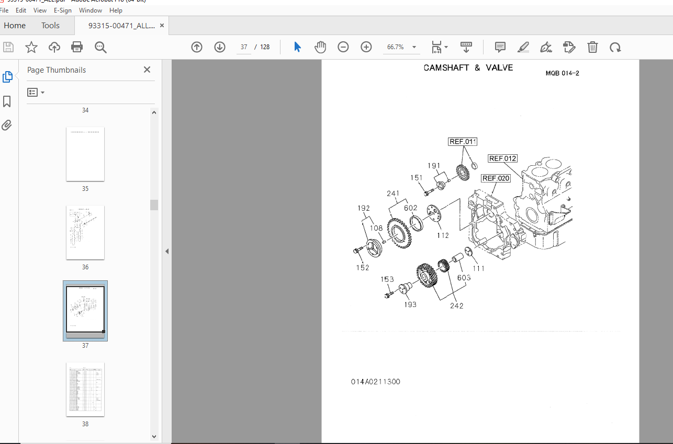Open the keyboard read mode icon
The image size is (673, 444).
(x=466, y=47)
